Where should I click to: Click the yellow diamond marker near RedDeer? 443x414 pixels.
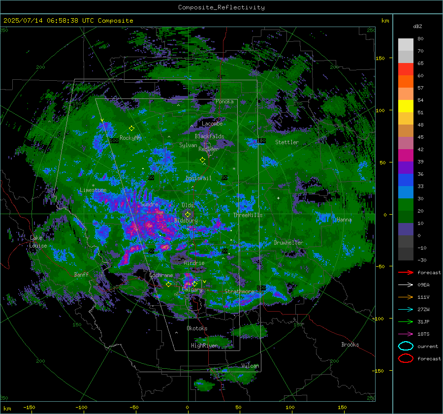pyautogui.click(x=202, y=160)
